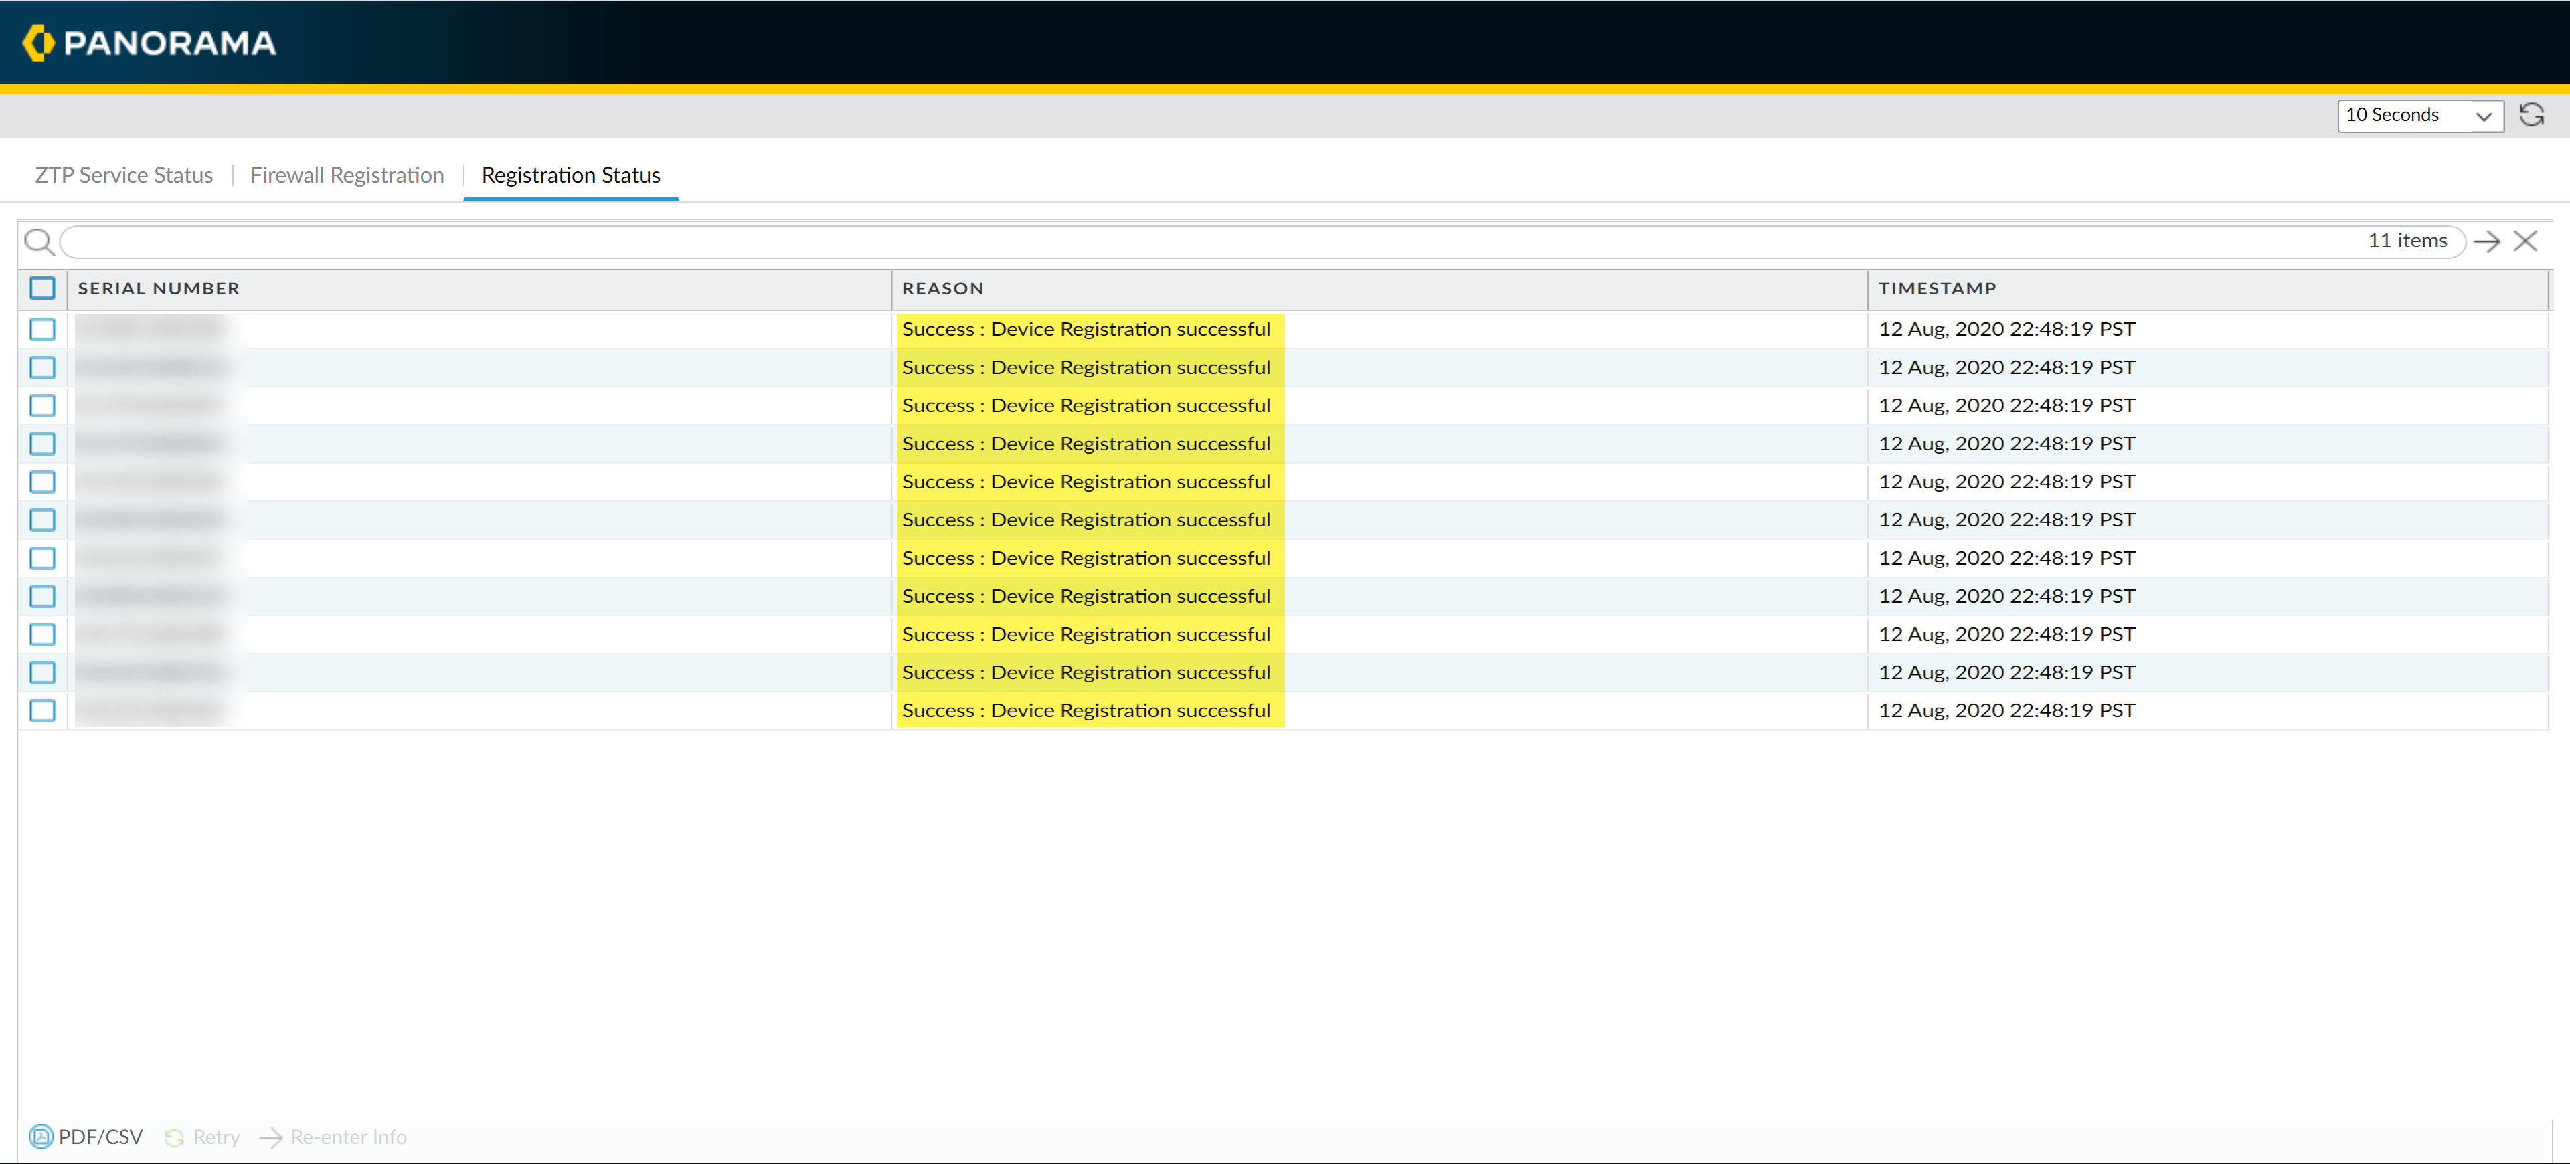The width and height of the screenshot is (2570, 1164).
Task: Check the first row's checkbox
Action: pyautogui.click(x=42, y=329)
